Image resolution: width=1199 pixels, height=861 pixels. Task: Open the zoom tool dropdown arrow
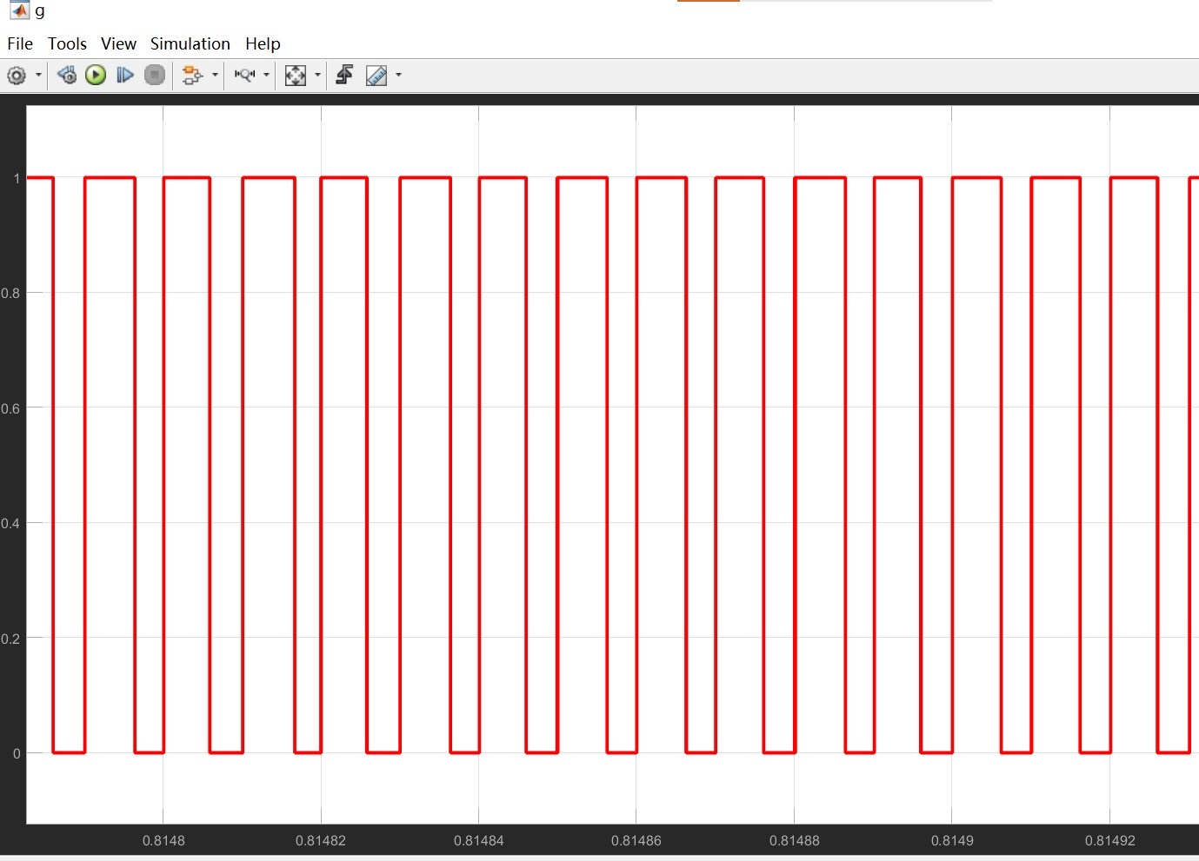pos(266,76)
